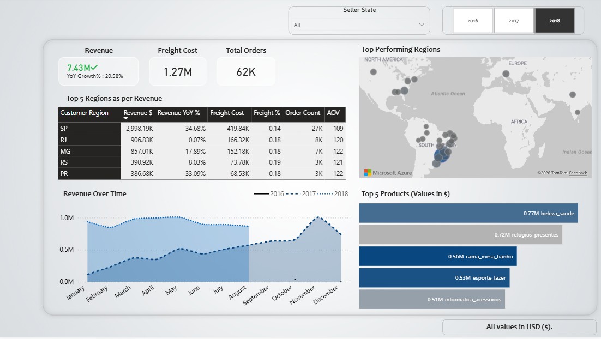Click the Revenue 7.43M KPI card
The image size is (601, 339).
99,71
